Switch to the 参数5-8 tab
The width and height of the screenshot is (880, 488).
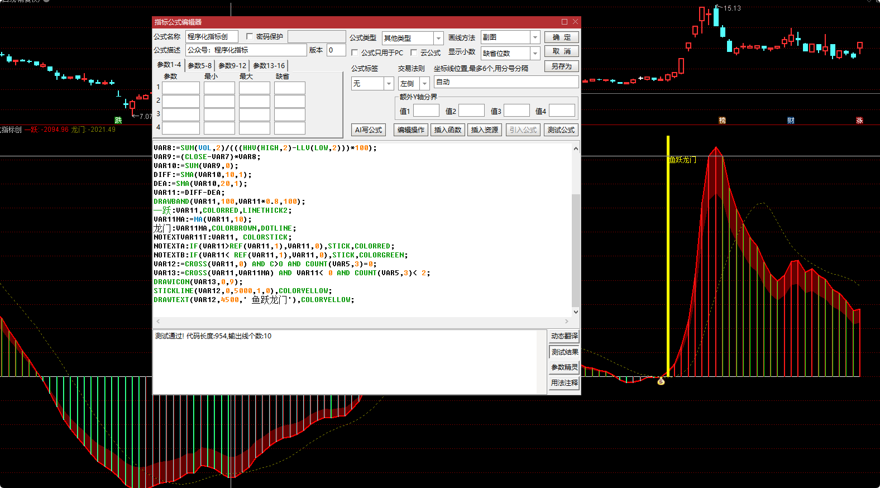199,65
